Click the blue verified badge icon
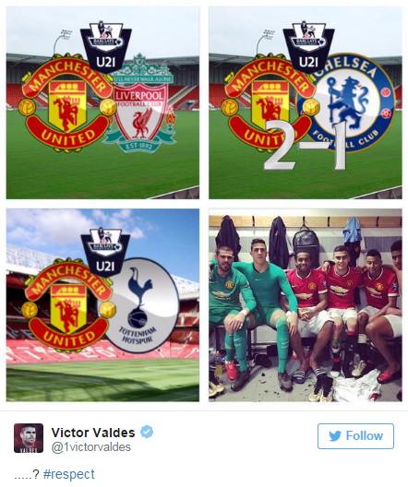The width and height of the screenshot is (408, 487). coord(147,432)
